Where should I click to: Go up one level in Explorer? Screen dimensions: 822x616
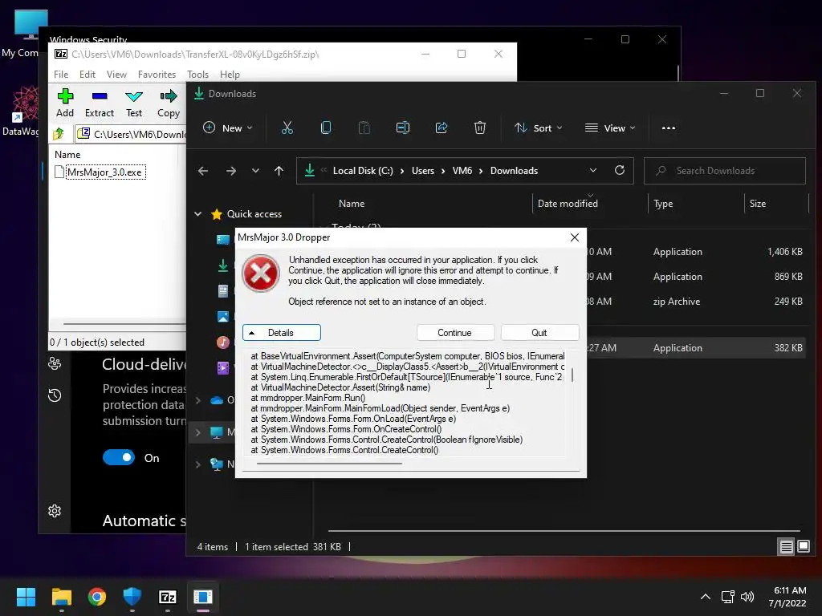(279, 171)
